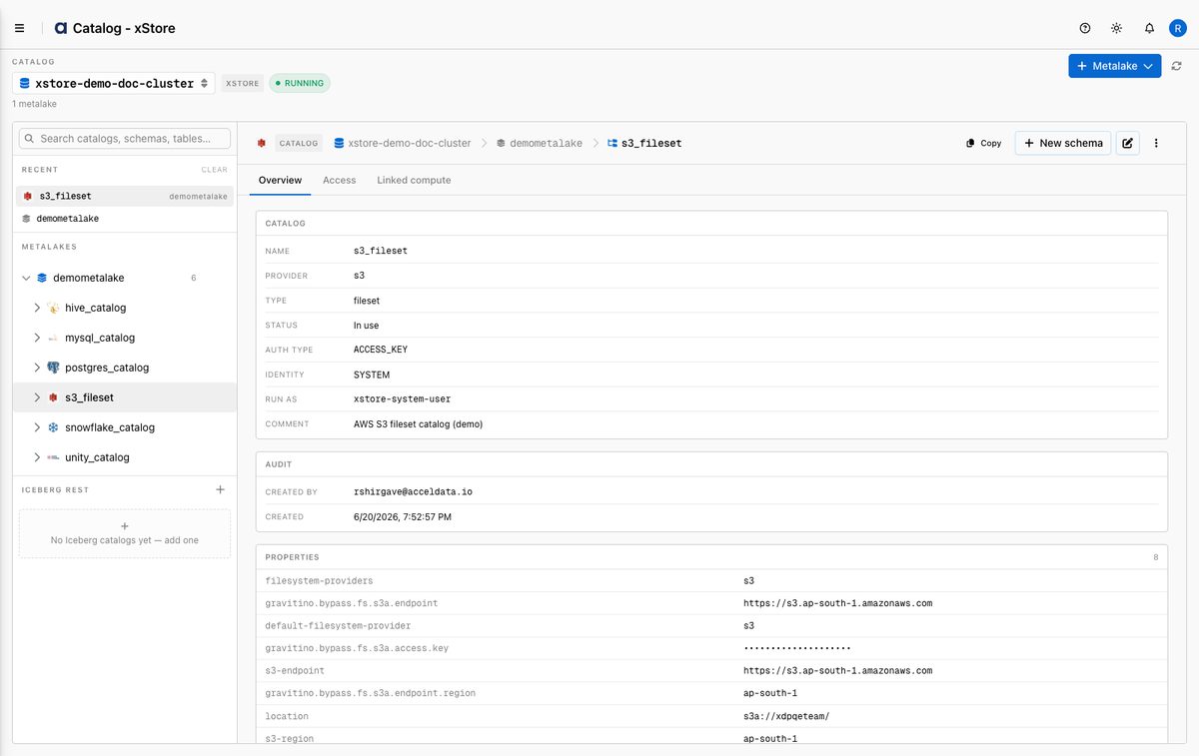
Task: Click breadcrumb s3_fileset
Action: point(644,143)
